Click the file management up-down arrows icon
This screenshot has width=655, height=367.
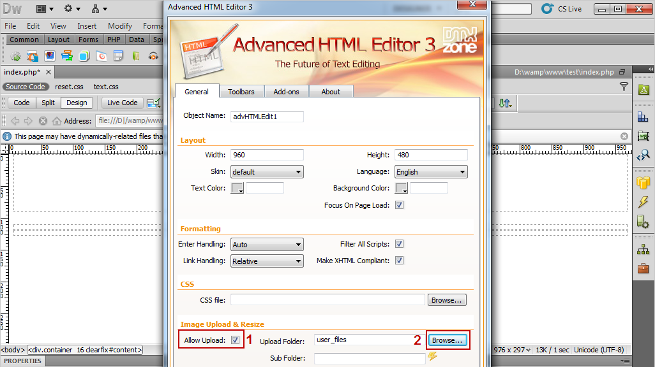[505, 103]
